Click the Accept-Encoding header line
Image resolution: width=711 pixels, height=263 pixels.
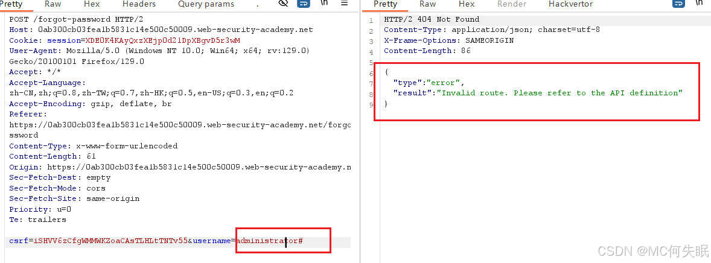tap(91, 103)
